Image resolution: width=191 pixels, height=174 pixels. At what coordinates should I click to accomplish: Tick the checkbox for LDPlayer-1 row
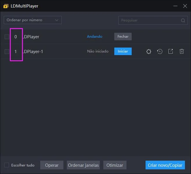pos(7,52)
